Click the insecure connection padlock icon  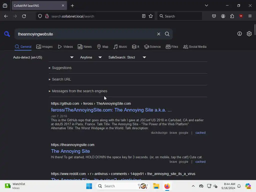pyautogui.click(x=47, y=16)
